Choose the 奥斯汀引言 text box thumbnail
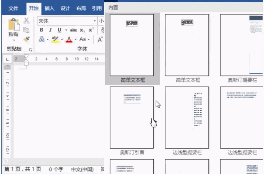This screenshot has width=264, height=174. click(x=132, y=121)
